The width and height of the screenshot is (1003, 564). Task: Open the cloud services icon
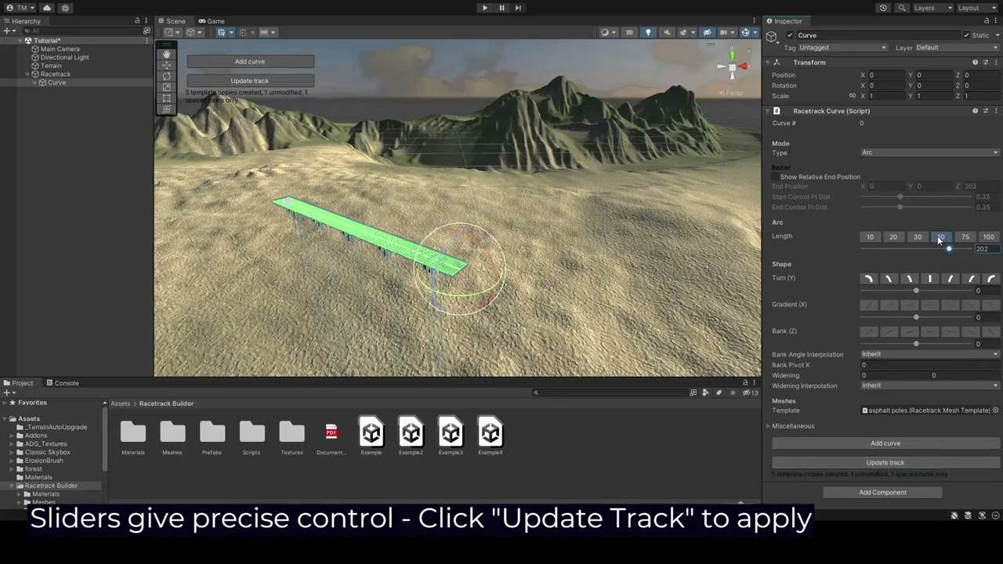pos(47,8)
